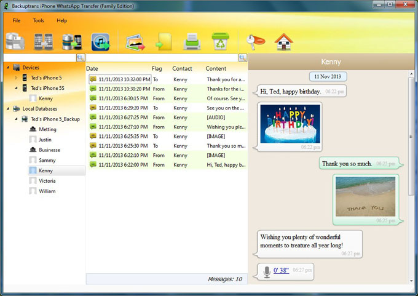The width and height of the screenshot is (418, 296).
Task: Click message icon of 10:32:00 PM row
Action: coord(93,79)
